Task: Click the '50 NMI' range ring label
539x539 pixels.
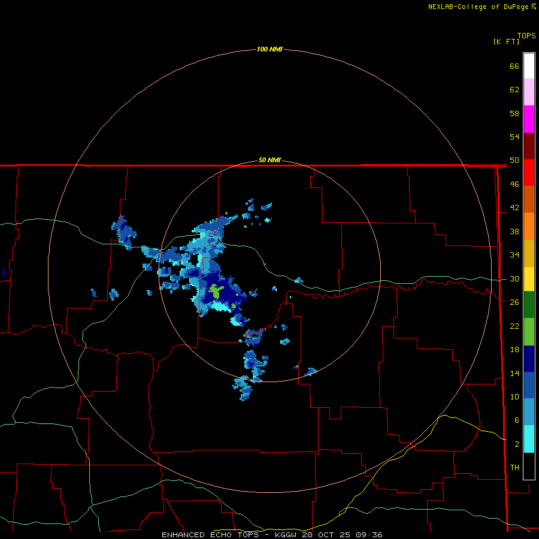Action: [269, 160]
